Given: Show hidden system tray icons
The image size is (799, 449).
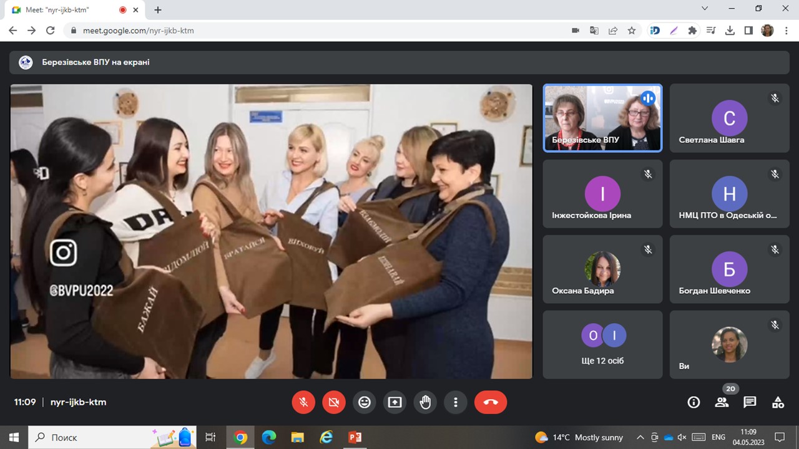Looking at the screenshot, I should click(x=640, y=437).
